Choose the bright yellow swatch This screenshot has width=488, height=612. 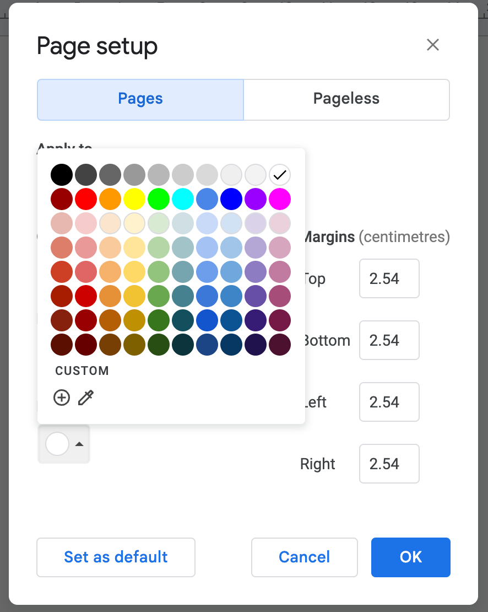click(x=134, y=199)
